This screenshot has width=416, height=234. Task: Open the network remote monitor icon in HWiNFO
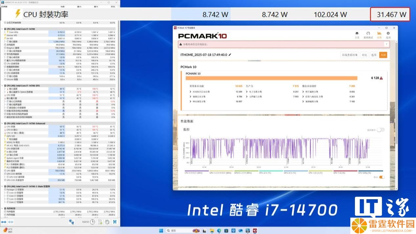coord(71,222)
